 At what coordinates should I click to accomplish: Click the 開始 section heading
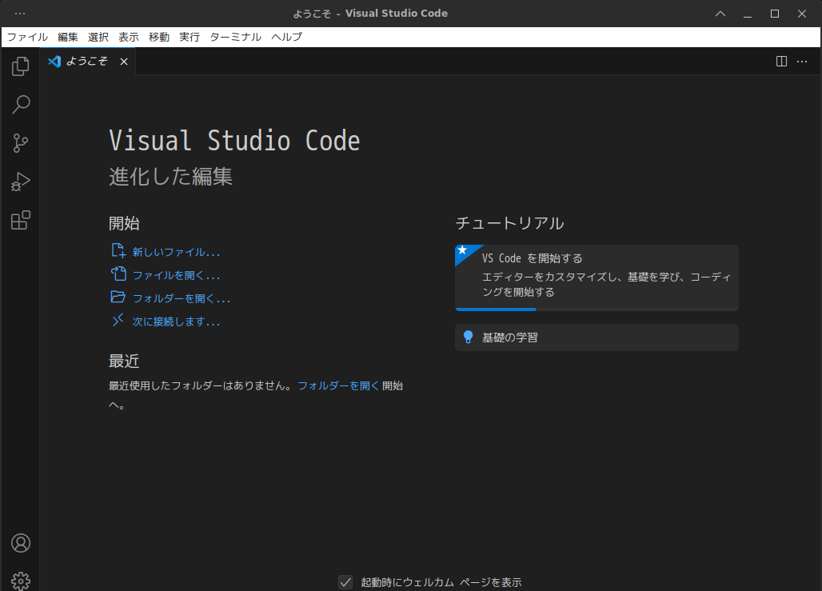pos(124,223)
